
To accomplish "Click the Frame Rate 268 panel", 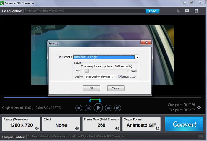I will [x=101, y=124].
